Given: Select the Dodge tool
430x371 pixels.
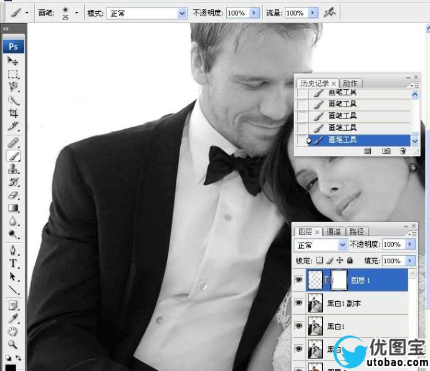Looking at the screenshot, I should pyautogui.click(x=12, y=234).
